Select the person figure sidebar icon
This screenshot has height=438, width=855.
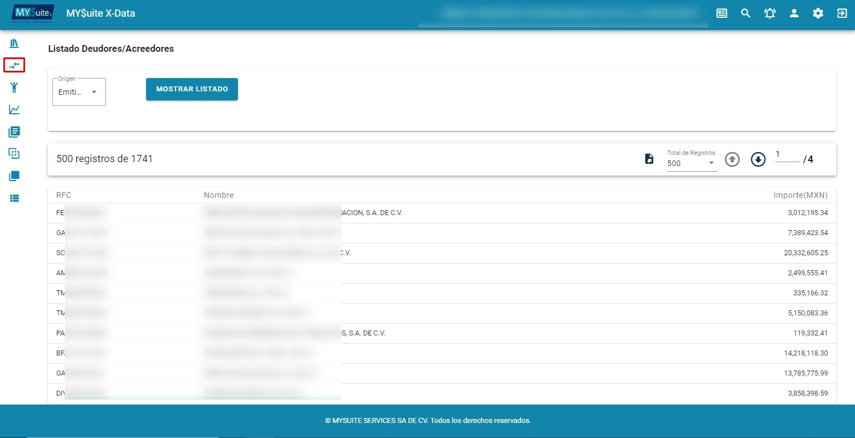[x=14, y=87]
